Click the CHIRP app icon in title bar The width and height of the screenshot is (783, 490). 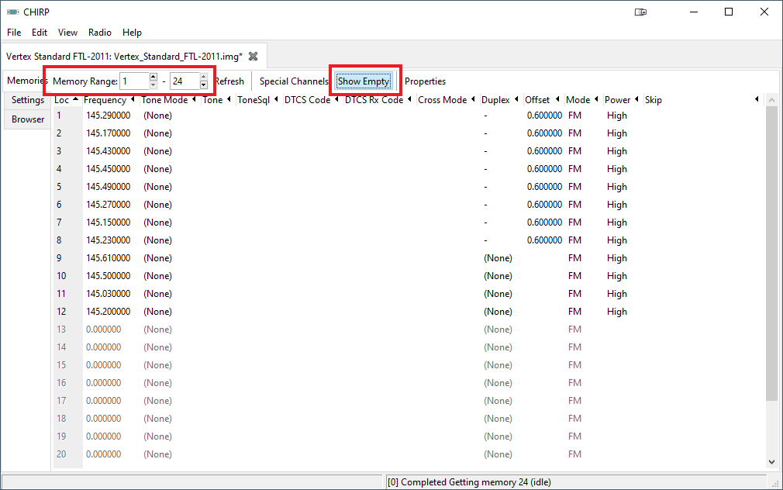point(13,12)
